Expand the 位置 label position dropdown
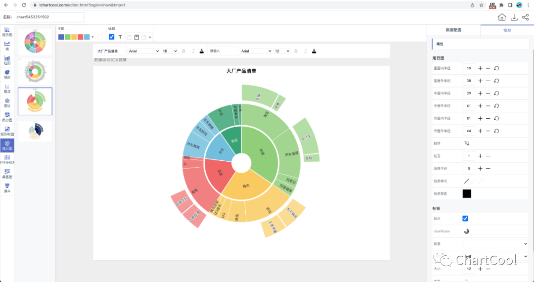 point(495,243)
